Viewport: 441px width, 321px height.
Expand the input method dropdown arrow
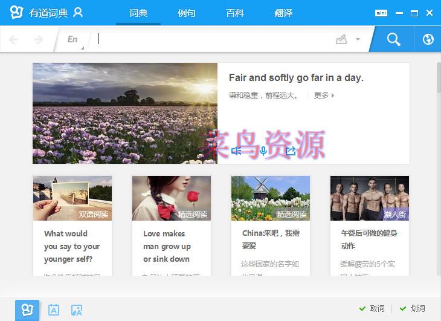pyautogui.click(x=358, y=39)
